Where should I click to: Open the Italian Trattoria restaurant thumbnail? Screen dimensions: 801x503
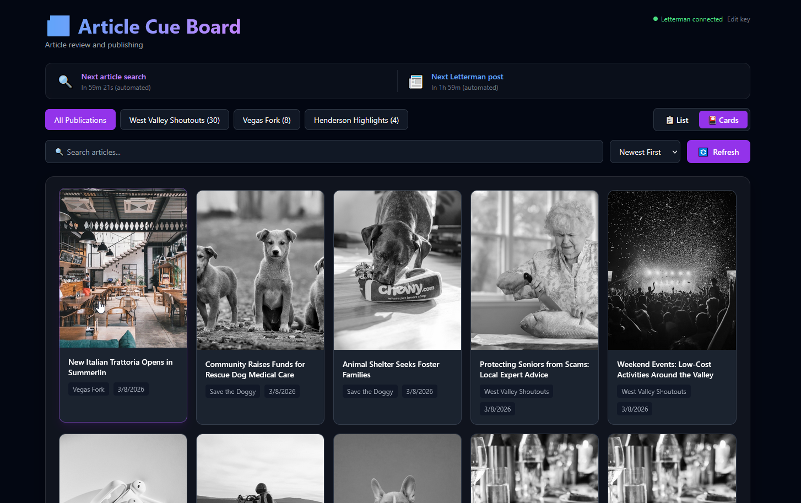click(123, 268)
